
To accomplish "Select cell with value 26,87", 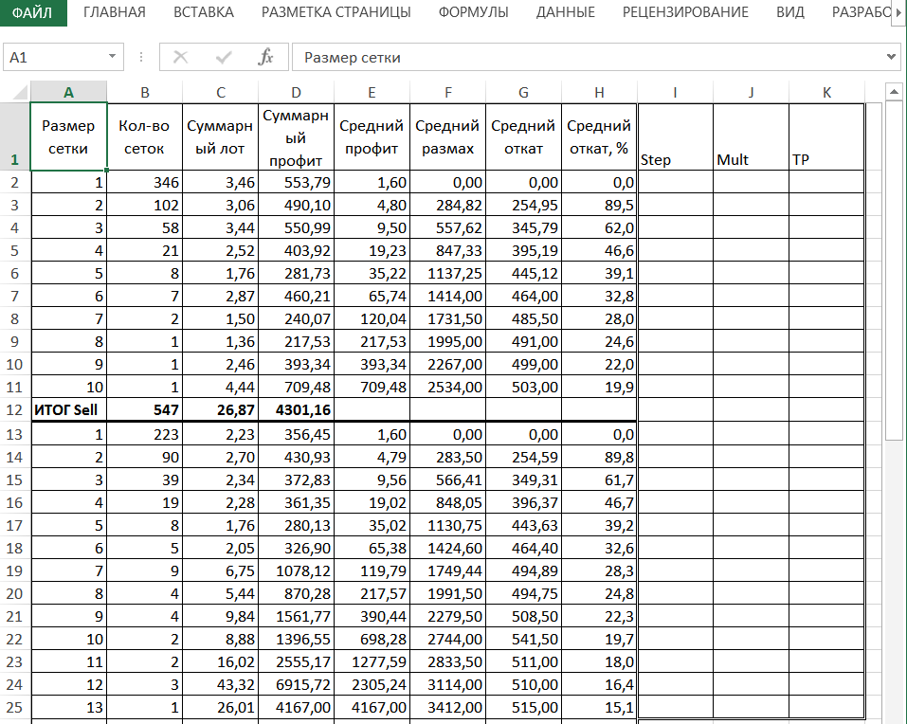I will point(221,410).
